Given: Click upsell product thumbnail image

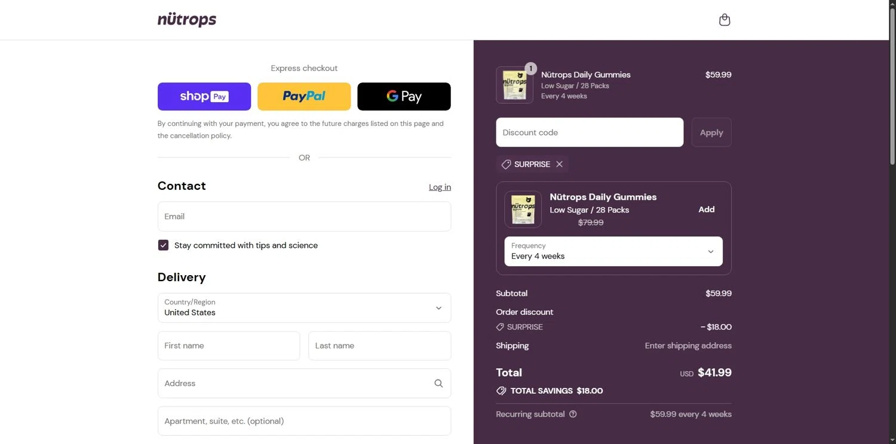Looking at the screenshot, I should (523, 209).
